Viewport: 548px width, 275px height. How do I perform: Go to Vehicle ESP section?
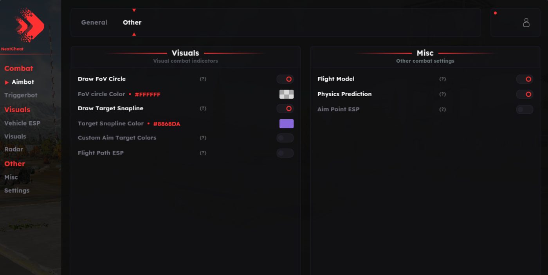[x=22, y=123]
